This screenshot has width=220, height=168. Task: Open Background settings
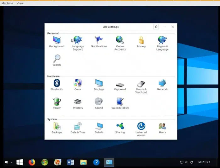pos(57,42)
